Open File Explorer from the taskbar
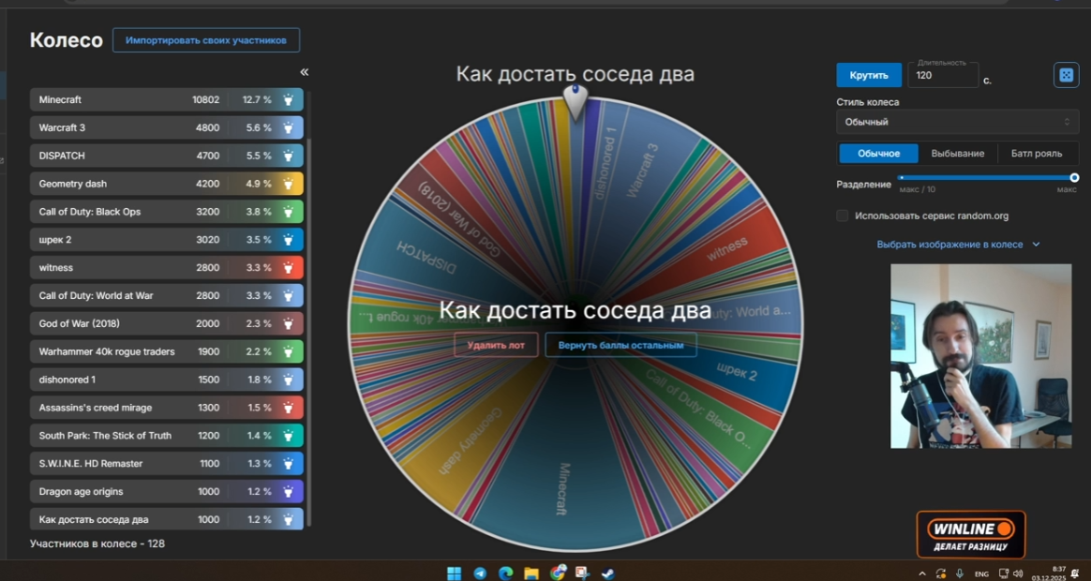Viewport: 1091px width, 581px height. pyautogui.click(x=531, y=574)
